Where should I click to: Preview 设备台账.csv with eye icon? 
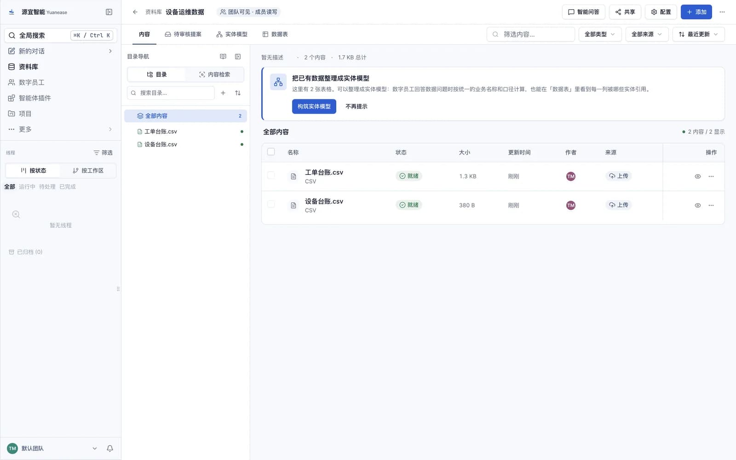[698, 205]
